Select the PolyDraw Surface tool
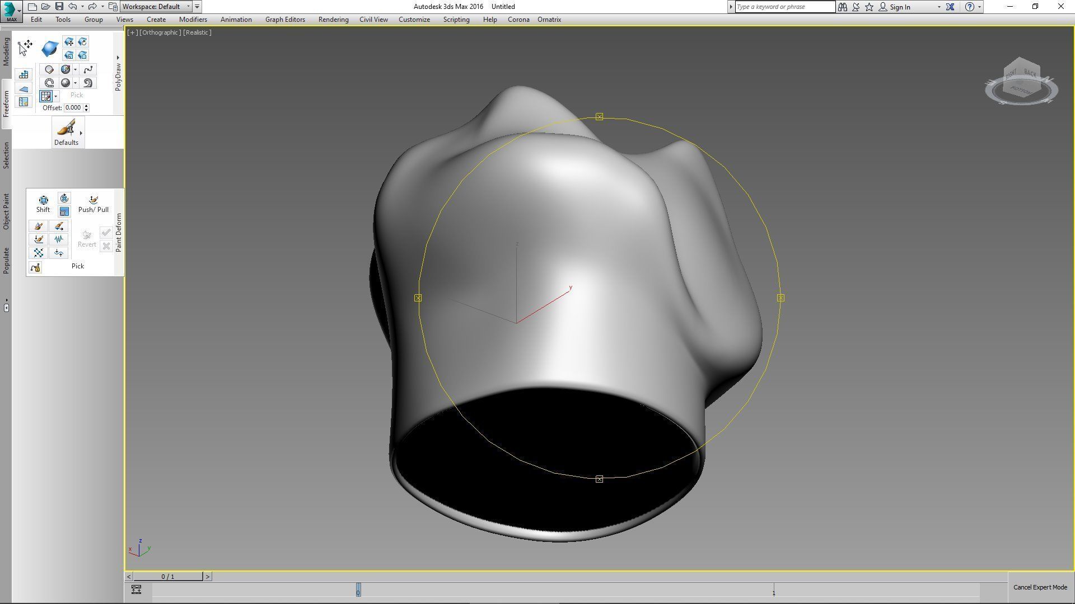Viewport: 1075px width, 604px height. [x=66, y=83]
